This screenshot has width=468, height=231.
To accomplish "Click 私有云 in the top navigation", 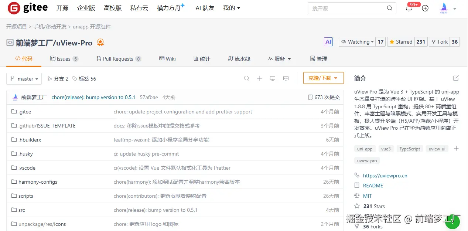I will [x=139, y=8].
